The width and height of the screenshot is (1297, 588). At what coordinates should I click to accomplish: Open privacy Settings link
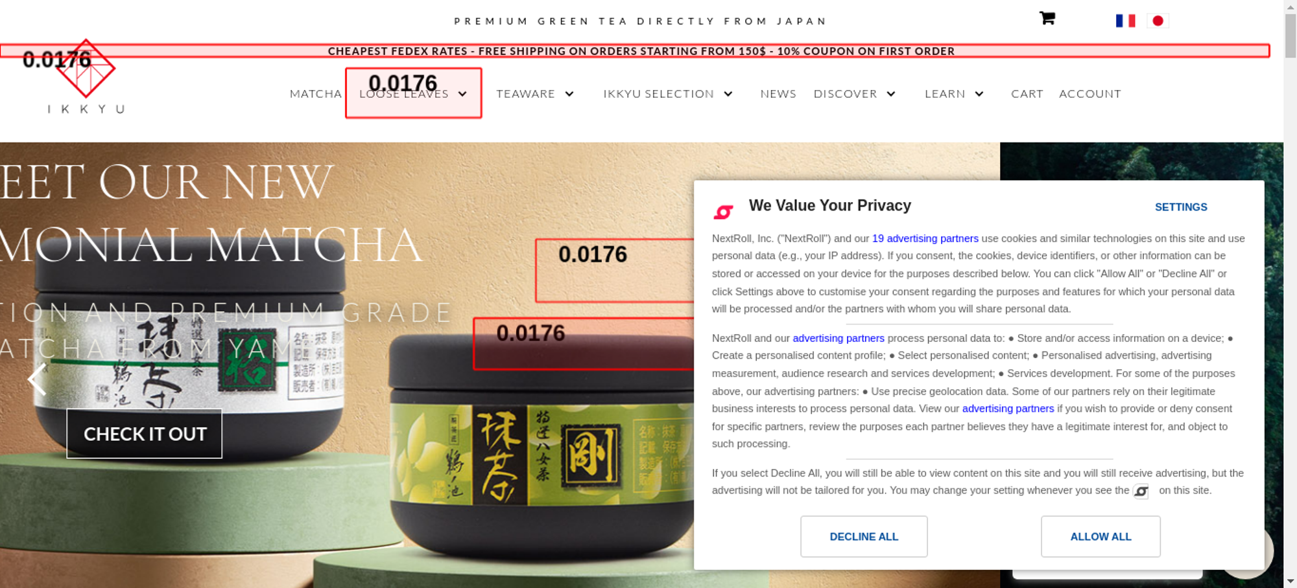click(1181, 207)
